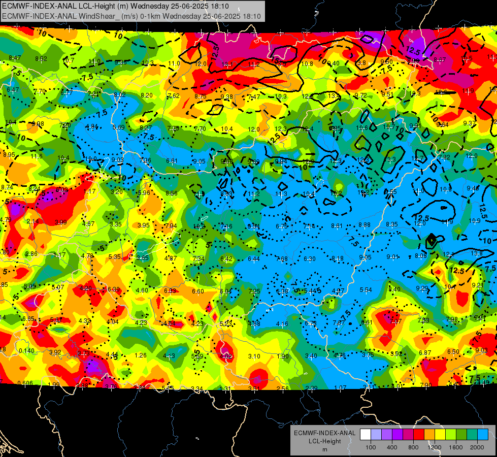
Task: Click the 6.87 wind shear value
Action: [x=425, y=353]
